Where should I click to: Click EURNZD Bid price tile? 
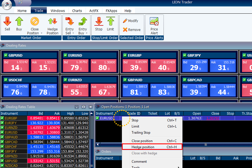click(76, 90)
